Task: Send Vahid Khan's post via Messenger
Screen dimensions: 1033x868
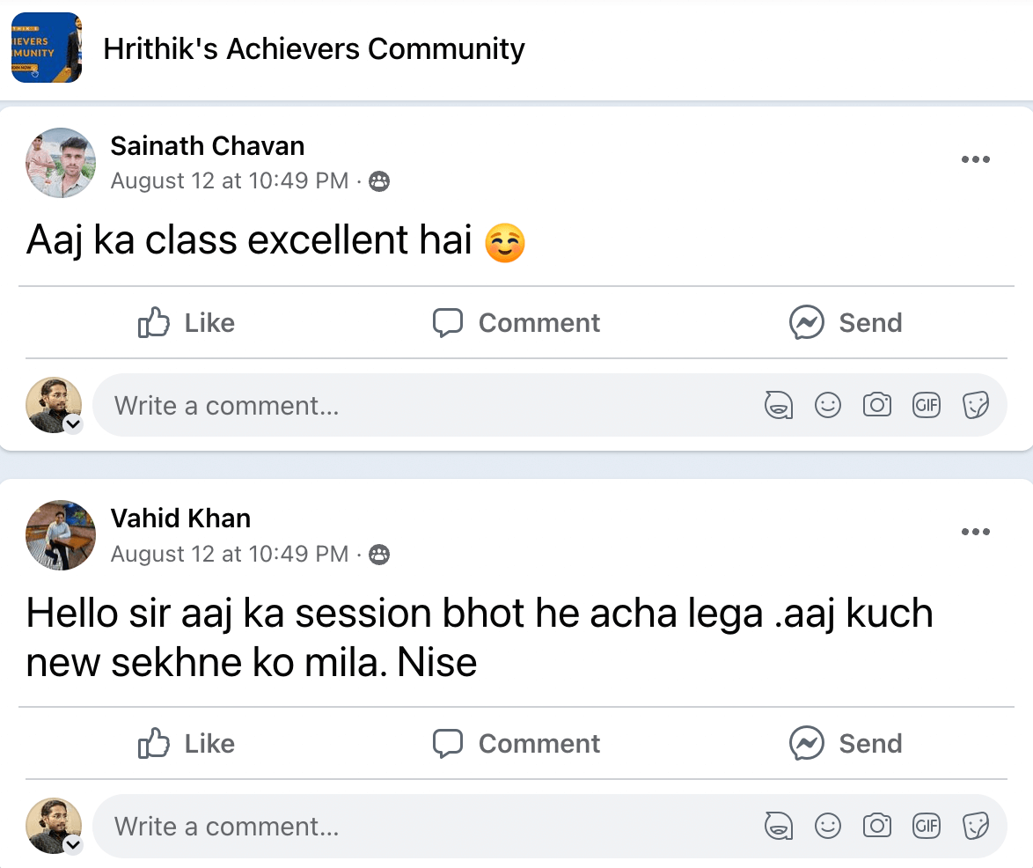Action: [846, 744]
